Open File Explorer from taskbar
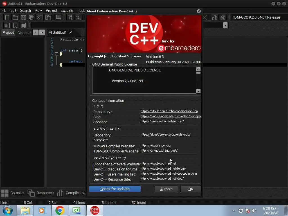 tap(25, 210)
